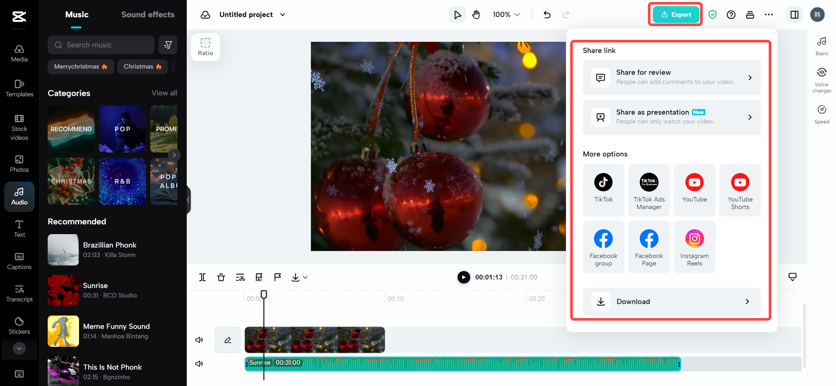Viewport: 836px width, 386px height.
Task: Click the View all categories link
Action: pyautogui.click(x=164, y=93)
